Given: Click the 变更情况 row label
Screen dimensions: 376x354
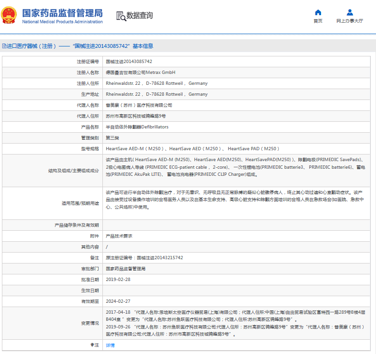Looking at the screenshot, I should 90,323.
